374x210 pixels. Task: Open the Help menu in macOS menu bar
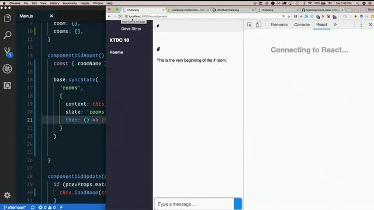click(110, 3)
